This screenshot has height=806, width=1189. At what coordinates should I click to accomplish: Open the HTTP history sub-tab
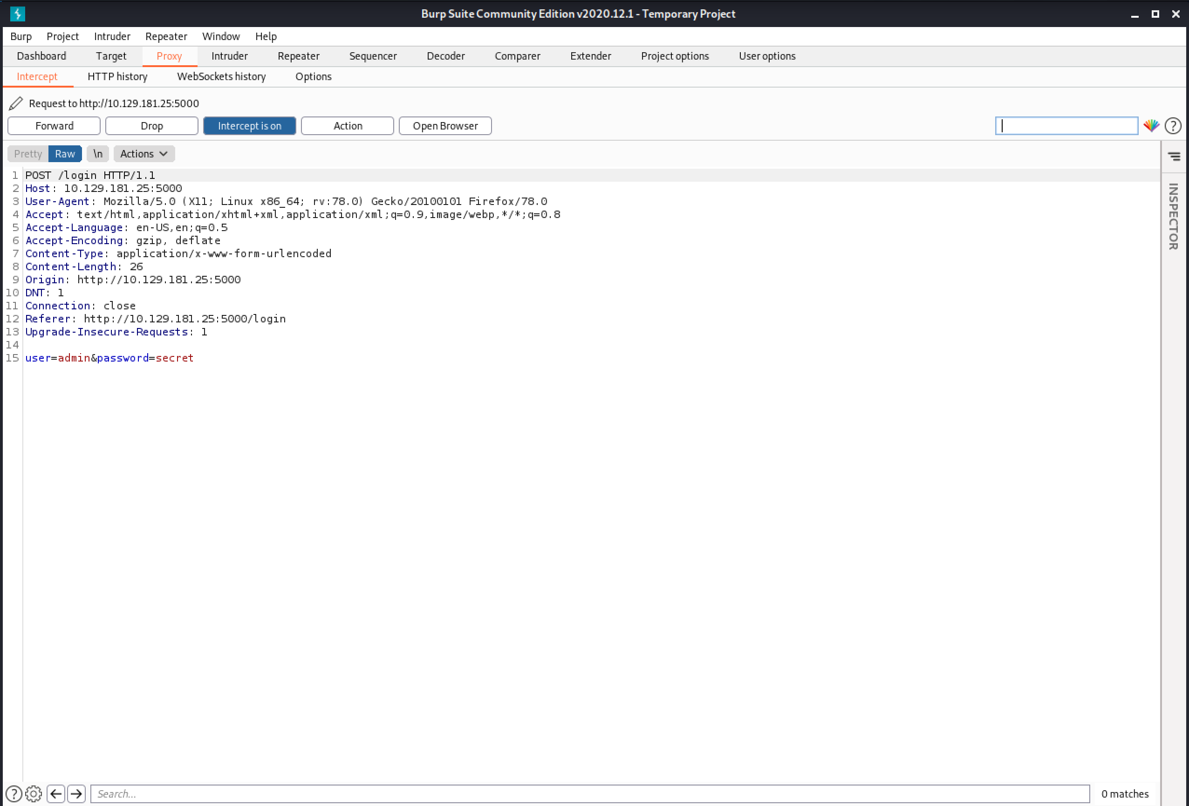(x=118, y=77)
